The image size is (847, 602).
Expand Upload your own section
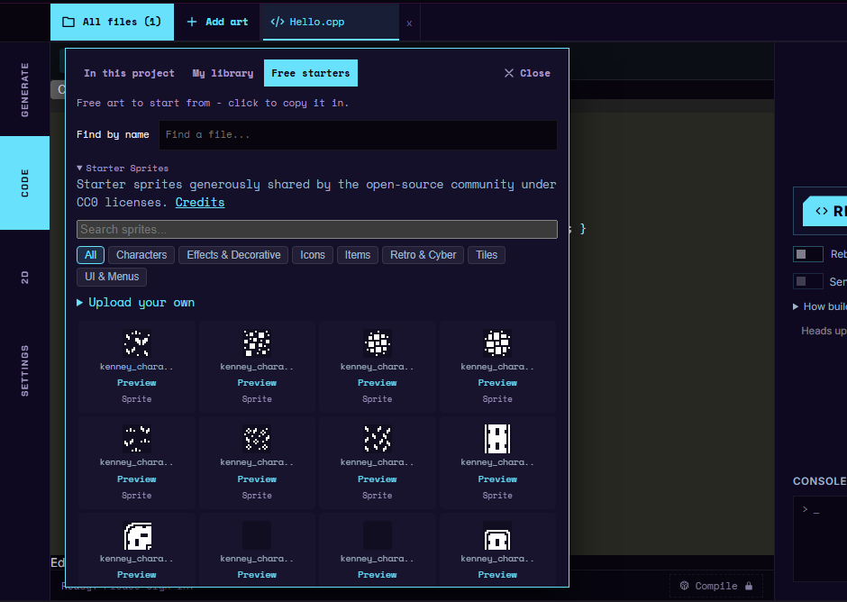135,303
